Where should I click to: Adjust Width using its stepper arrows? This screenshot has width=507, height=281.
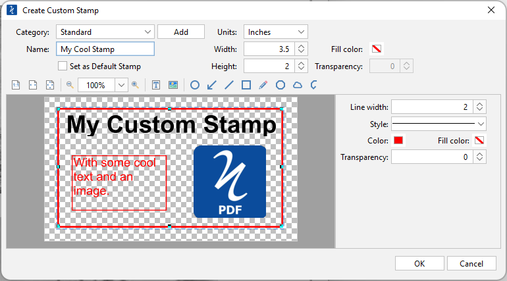pyautogui.click(x=301, y=49)
